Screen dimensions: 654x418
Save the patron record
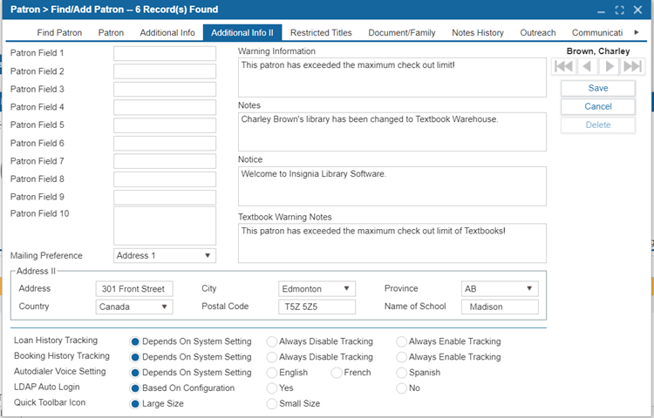(597, 88)
